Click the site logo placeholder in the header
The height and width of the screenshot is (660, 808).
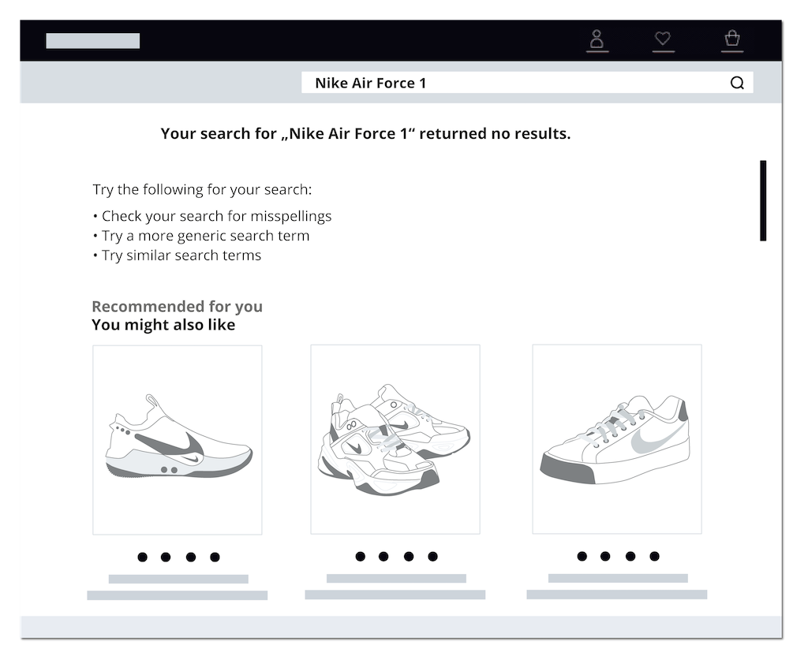click(93, 41)
